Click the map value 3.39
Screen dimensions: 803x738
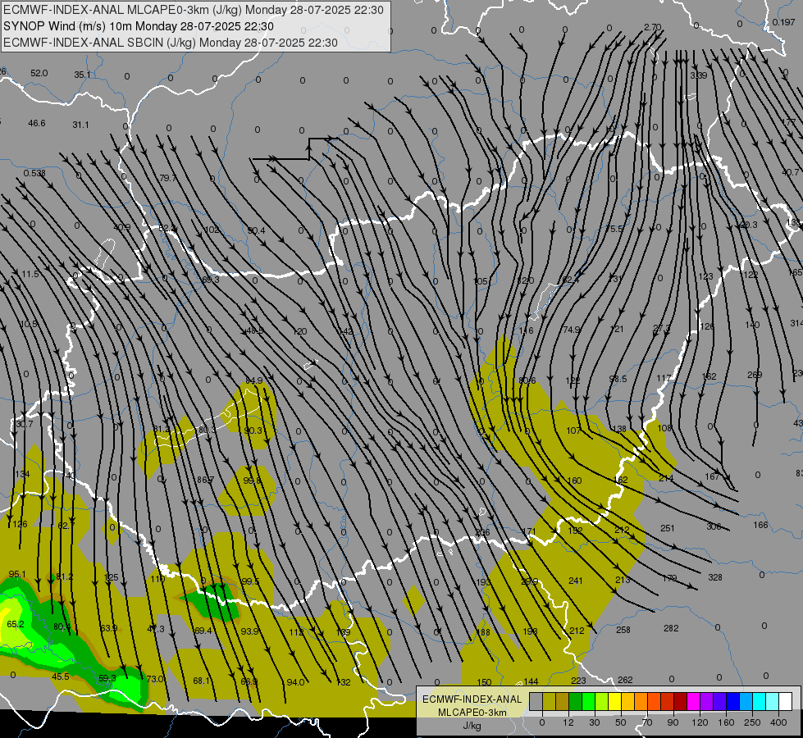pos(699,75)
